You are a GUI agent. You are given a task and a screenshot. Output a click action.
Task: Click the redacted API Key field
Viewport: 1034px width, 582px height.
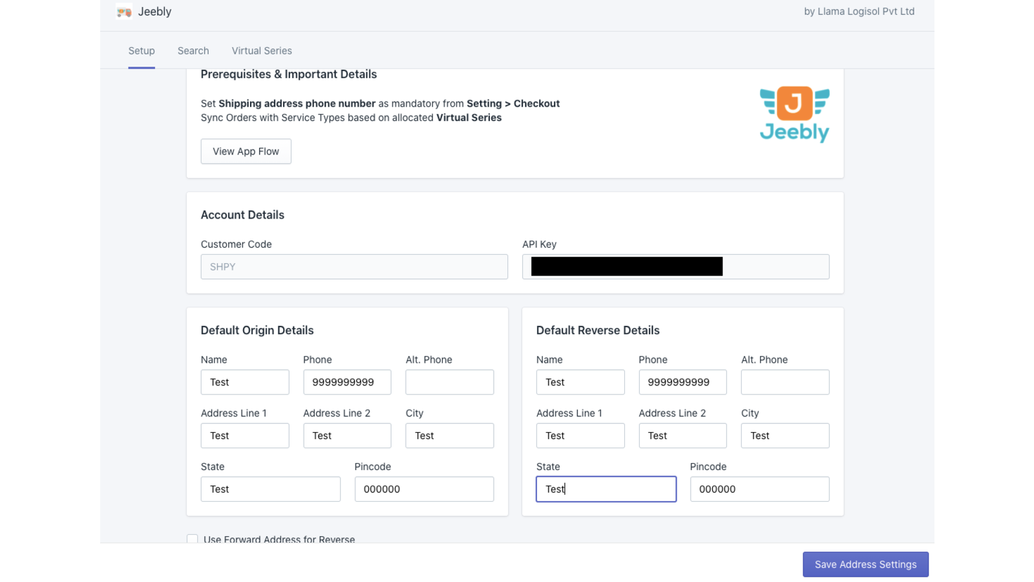click(675, 266)
